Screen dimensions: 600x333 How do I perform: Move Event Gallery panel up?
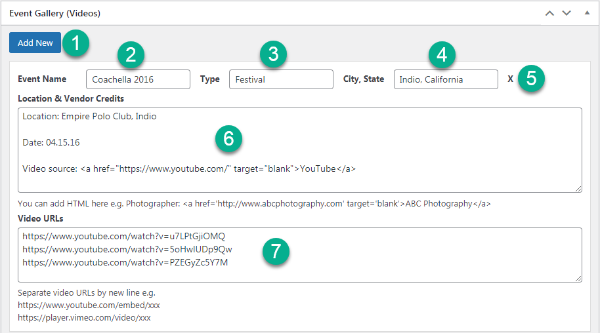tap(549, 13)
